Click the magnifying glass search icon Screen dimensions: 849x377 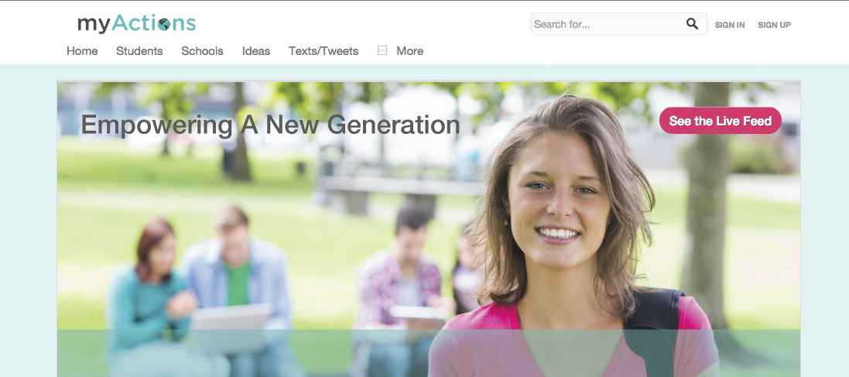tap(692, 24)
